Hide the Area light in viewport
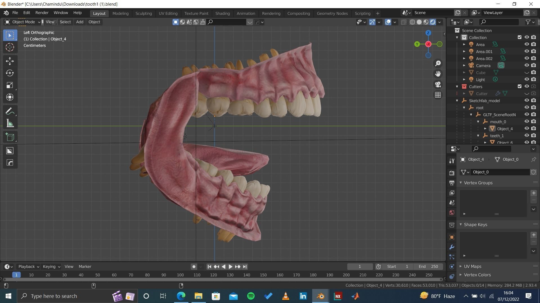The image size is (540, 303). coord(526,44)
